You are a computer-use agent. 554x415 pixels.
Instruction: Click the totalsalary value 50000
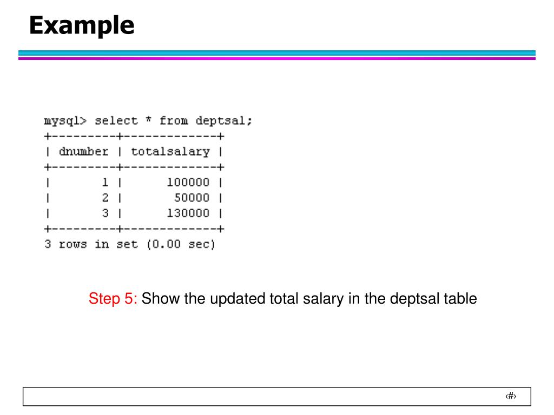click(x=192, y=198)
